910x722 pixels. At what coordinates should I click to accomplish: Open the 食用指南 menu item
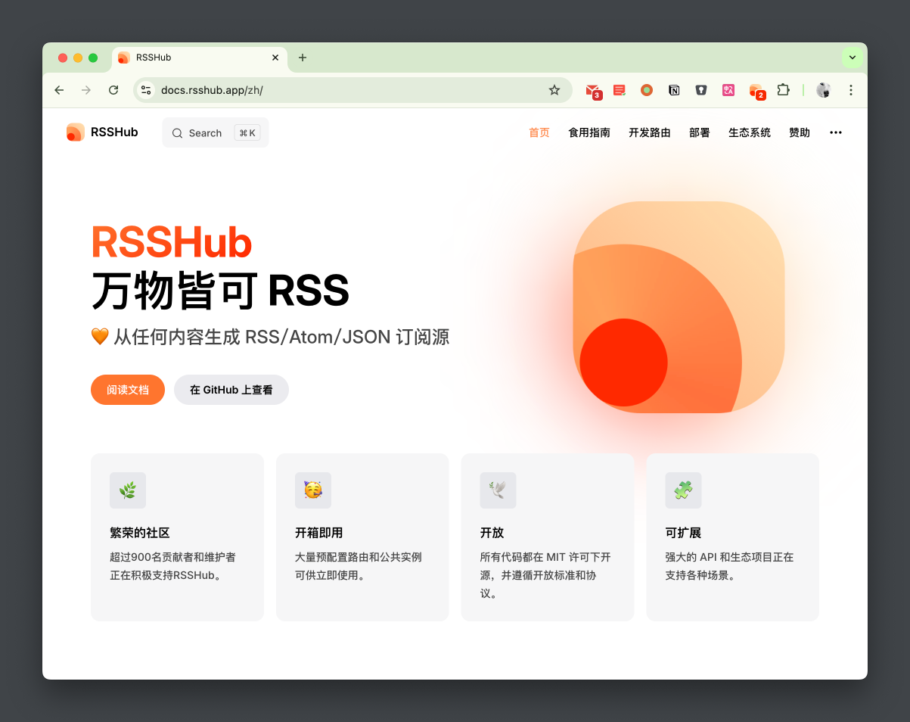click(x=589, y=132)
